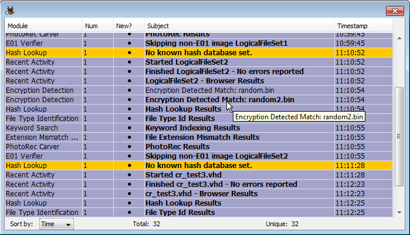Close the ingest messages window
The height and width of the screenshot is (235, 410).
coord(394,10)
